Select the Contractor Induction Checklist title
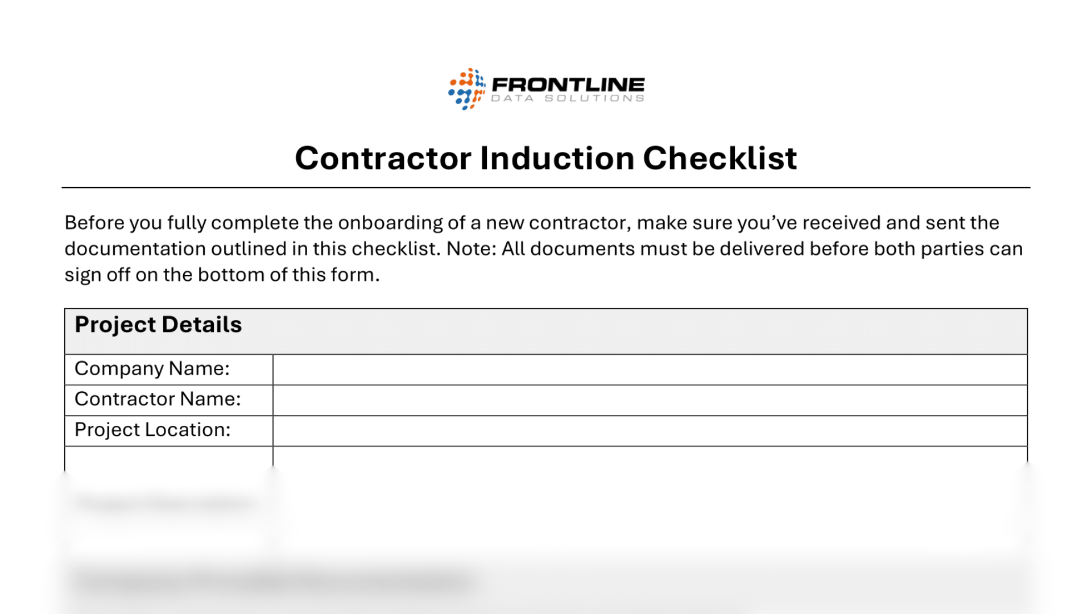This screenshot has width=1092, height=614. click(x=545, y=158)
